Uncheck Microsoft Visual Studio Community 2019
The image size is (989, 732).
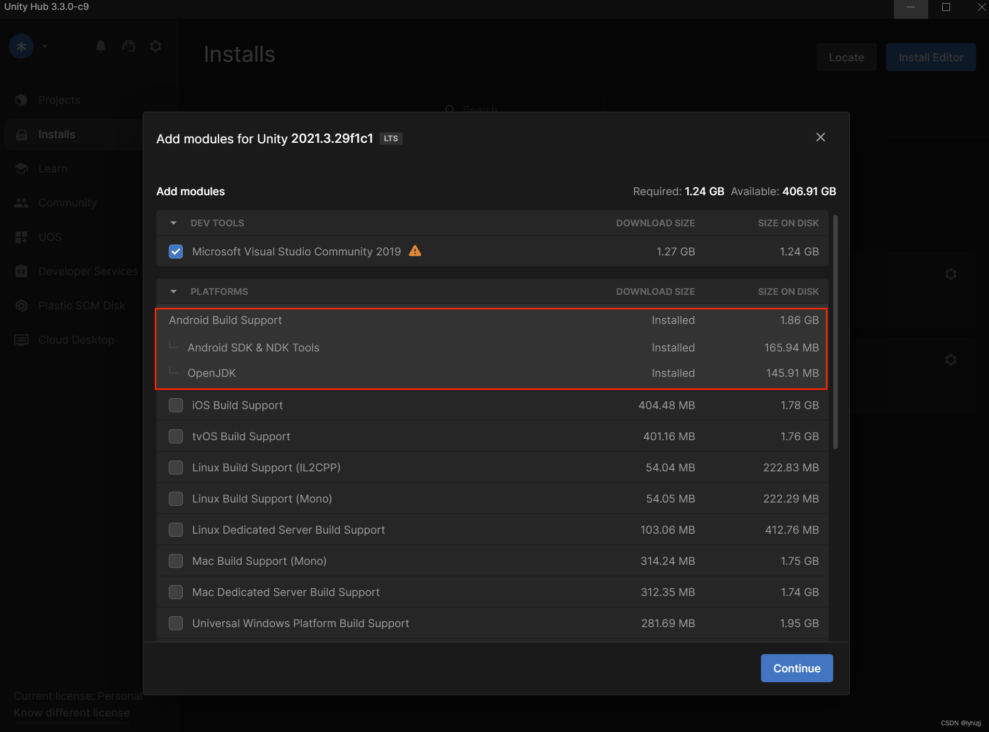[176, 252]
